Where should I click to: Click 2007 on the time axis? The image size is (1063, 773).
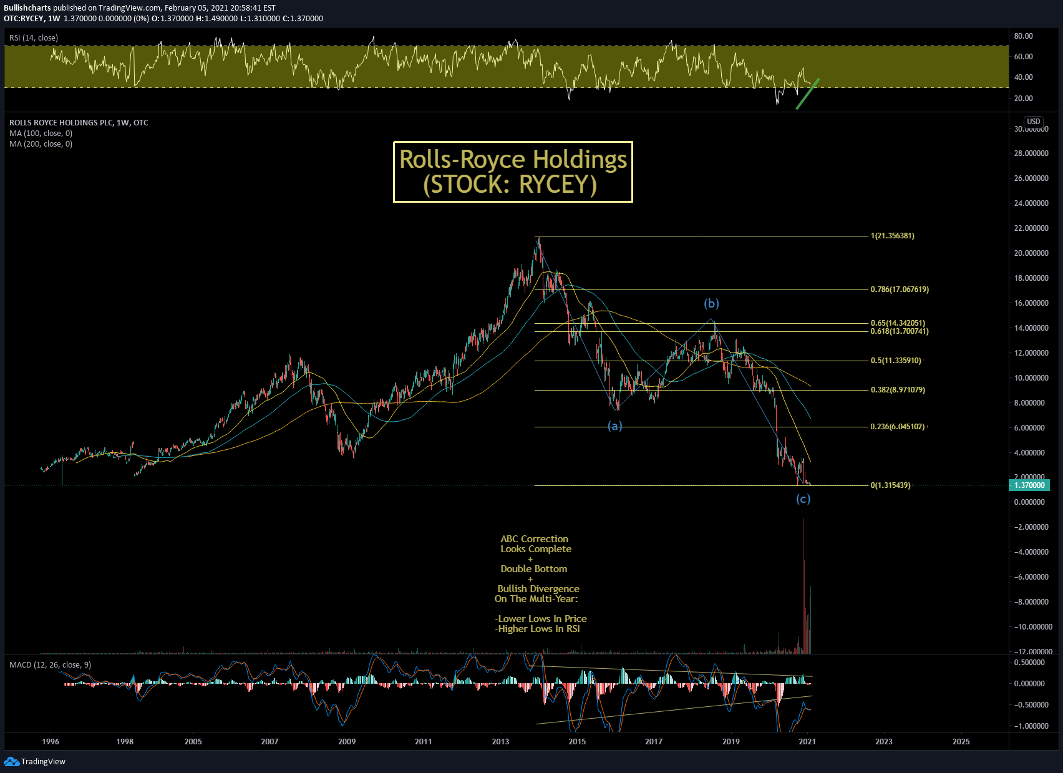tap(269, 742)
